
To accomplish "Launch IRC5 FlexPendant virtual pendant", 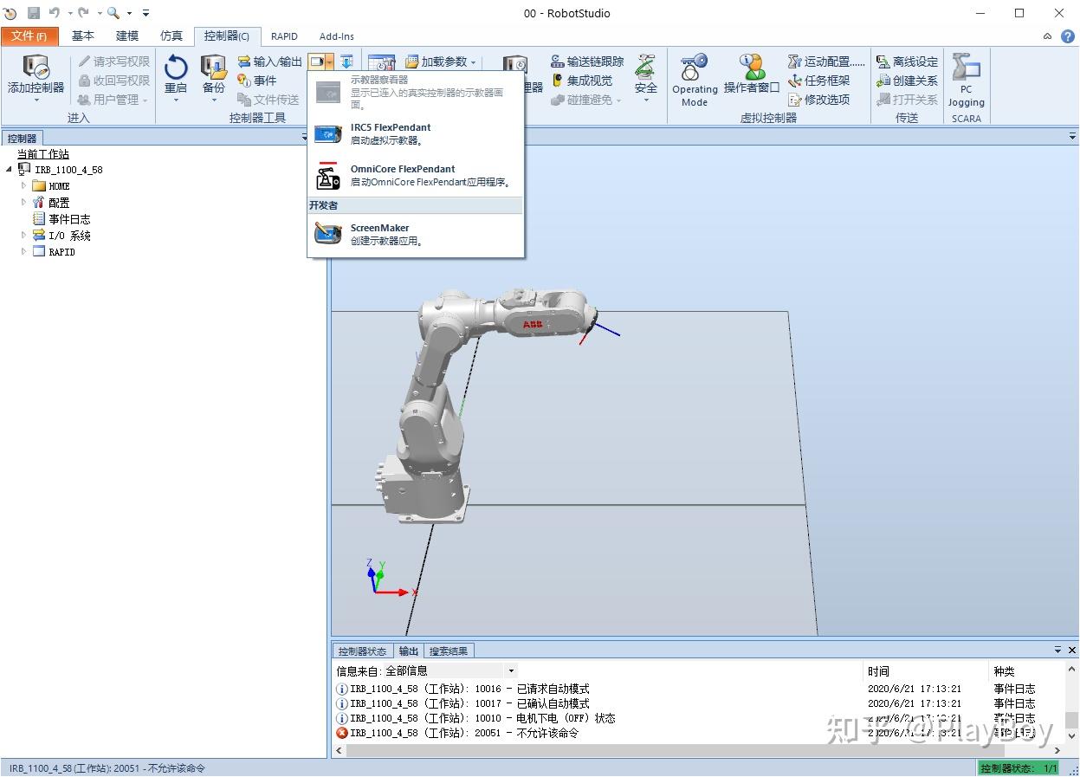I will 390,133.
